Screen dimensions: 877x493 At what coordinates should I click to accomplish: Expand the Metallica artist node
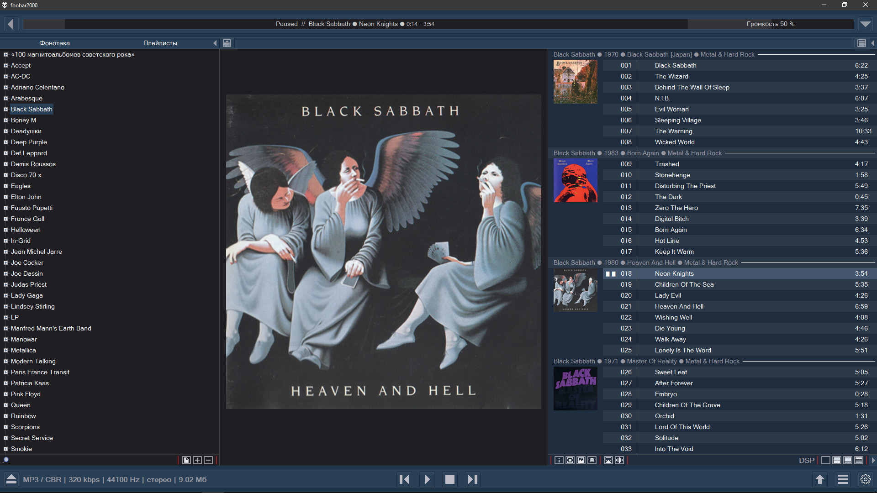5,351
